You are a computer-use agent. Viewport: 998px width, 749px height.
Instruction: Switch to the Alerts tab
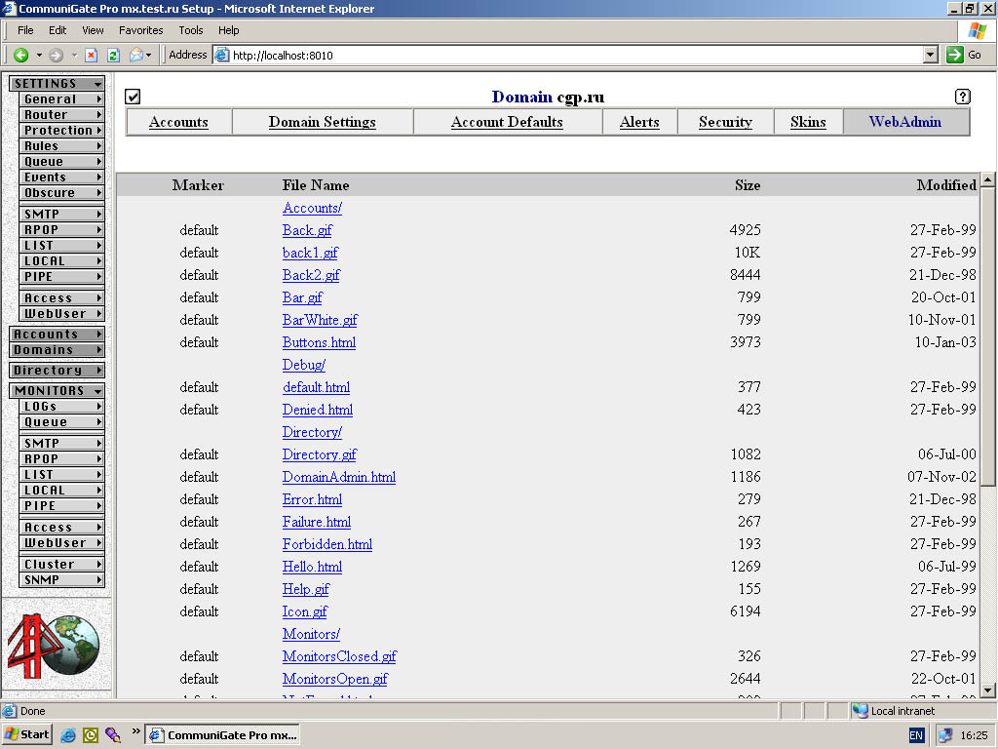(639, 122)
